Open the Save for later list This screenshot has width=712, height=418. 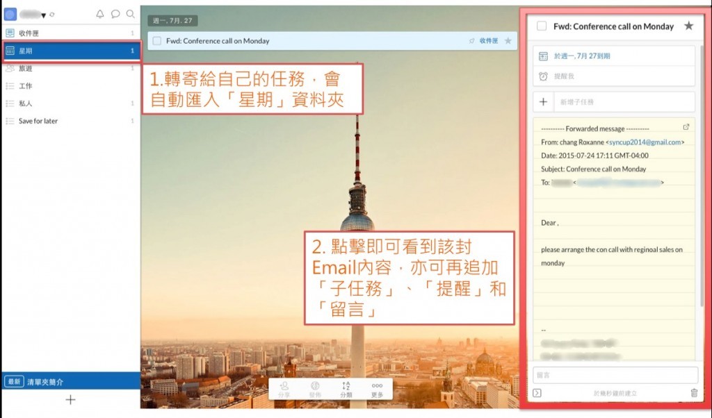71,121
